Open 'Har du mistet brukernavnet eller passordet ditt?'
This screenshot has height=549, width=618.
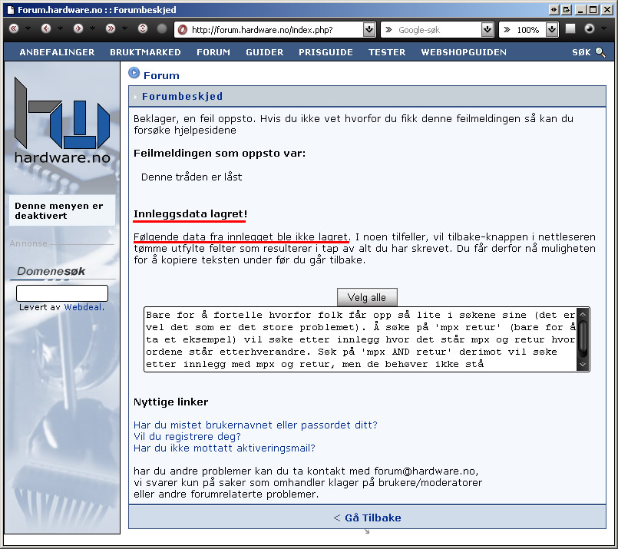256,425
